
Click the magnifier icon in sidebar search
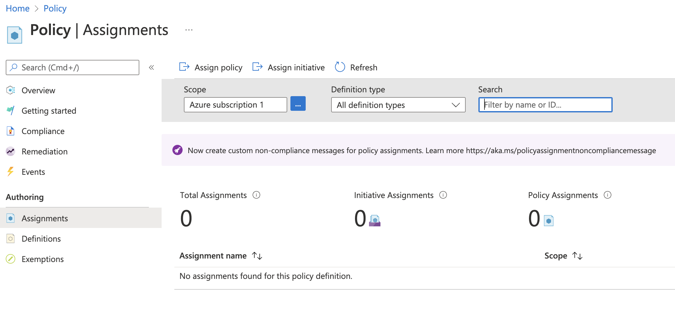click(x=14, y=67)
